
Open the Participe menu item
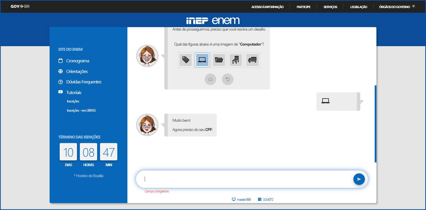tap(304, 7)
